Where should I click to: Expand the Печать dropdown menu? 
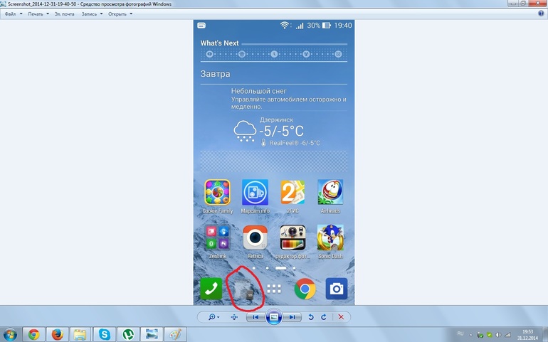(38, 14)
